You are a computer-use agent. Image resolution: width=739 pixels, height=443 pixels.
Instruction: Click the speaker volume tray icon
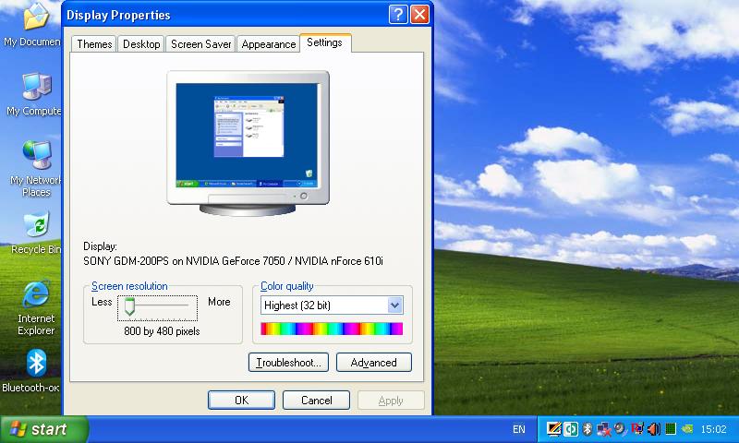tap(654, 429)
